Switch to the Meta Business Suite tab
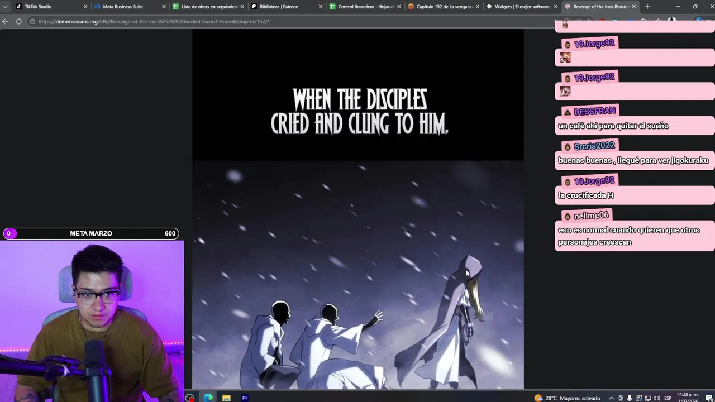This screenshot has width=715, height=402. 128,7
